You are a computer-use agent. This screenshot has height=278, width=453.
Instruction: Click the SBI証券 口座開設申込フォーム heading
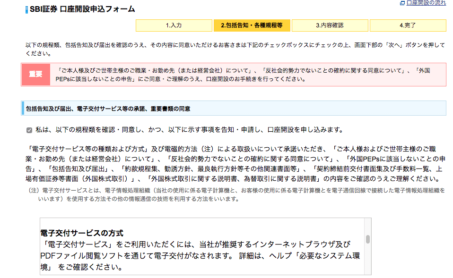pyautogui.click(x=82, y=9)
